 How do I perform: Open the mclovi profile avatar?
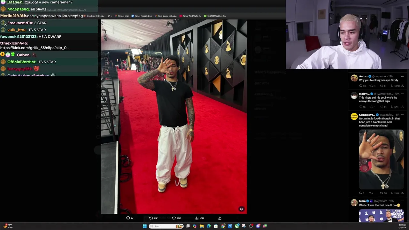[x=354, y=96]
